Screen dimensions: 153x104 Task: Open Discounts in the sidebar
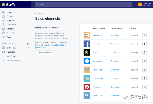pyautogui.click(x=11, y=33)
